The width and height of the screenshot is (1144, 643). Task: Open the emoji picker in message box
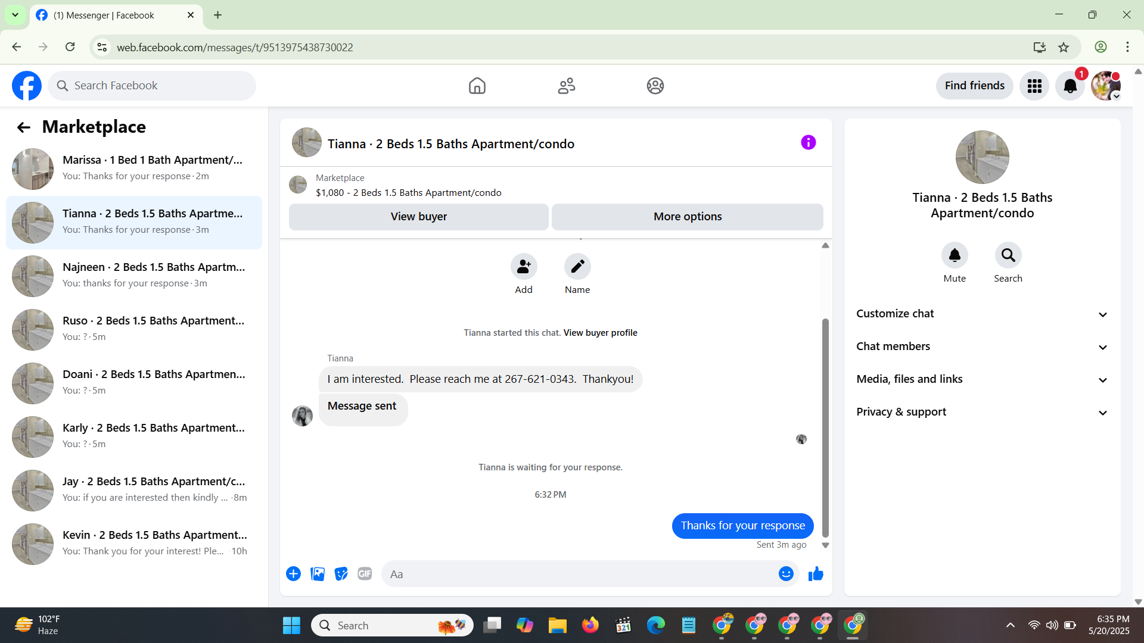tap(786, 574)
